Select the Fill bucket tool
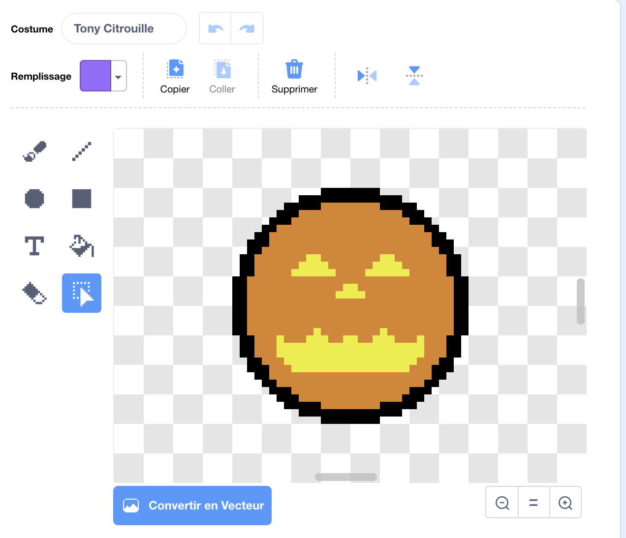 tap(82, 246)
